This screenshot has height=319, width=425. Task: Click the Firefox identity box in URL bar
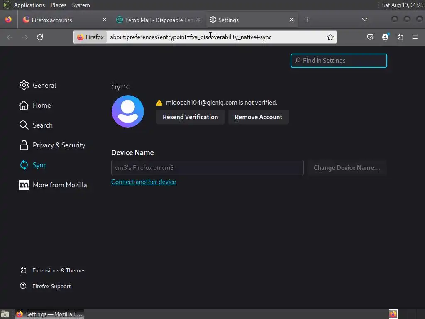(90, 37)
